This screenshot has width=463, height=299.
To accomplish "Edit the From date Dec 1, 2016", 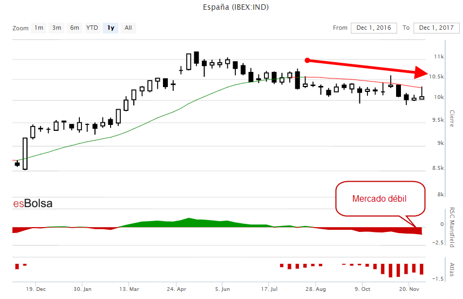I will tap(374, 28).
